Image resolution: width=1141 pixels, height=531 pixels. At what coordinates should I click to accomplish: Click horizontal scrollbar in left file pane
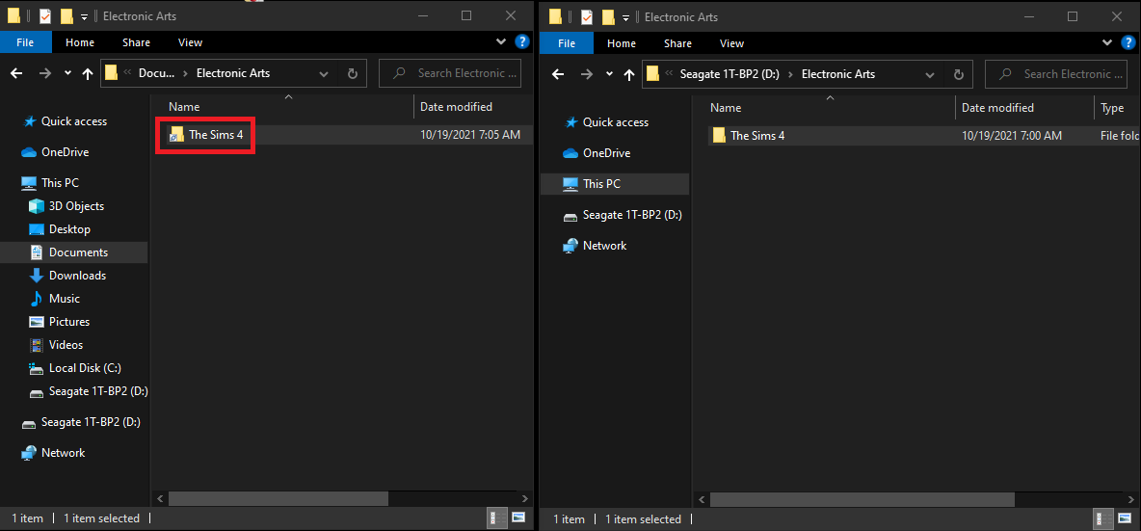click(278, 498)
